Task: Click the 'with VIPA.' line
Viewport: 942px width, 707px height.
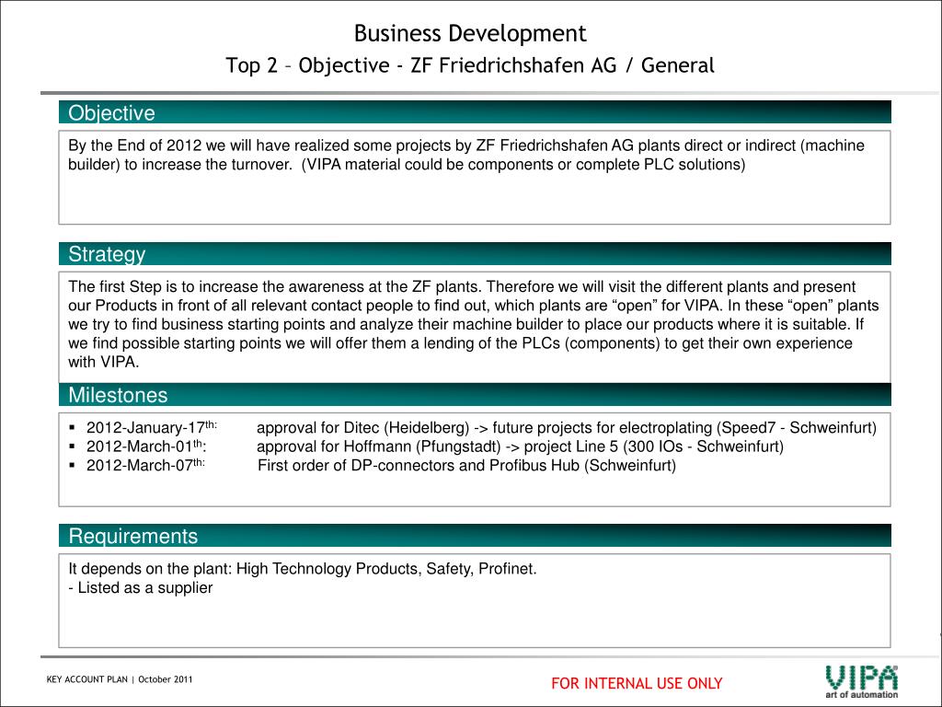Action: (x=103, y=362)
